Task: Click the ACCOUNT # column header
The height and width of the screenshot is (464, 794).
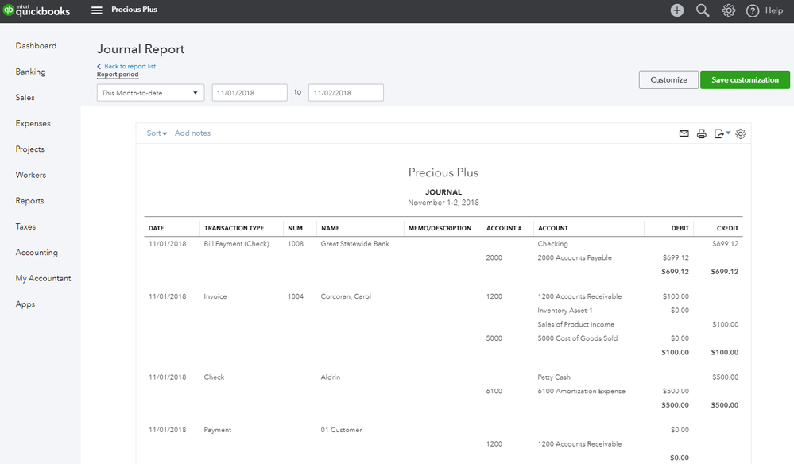Action: [x=504, y=228]
